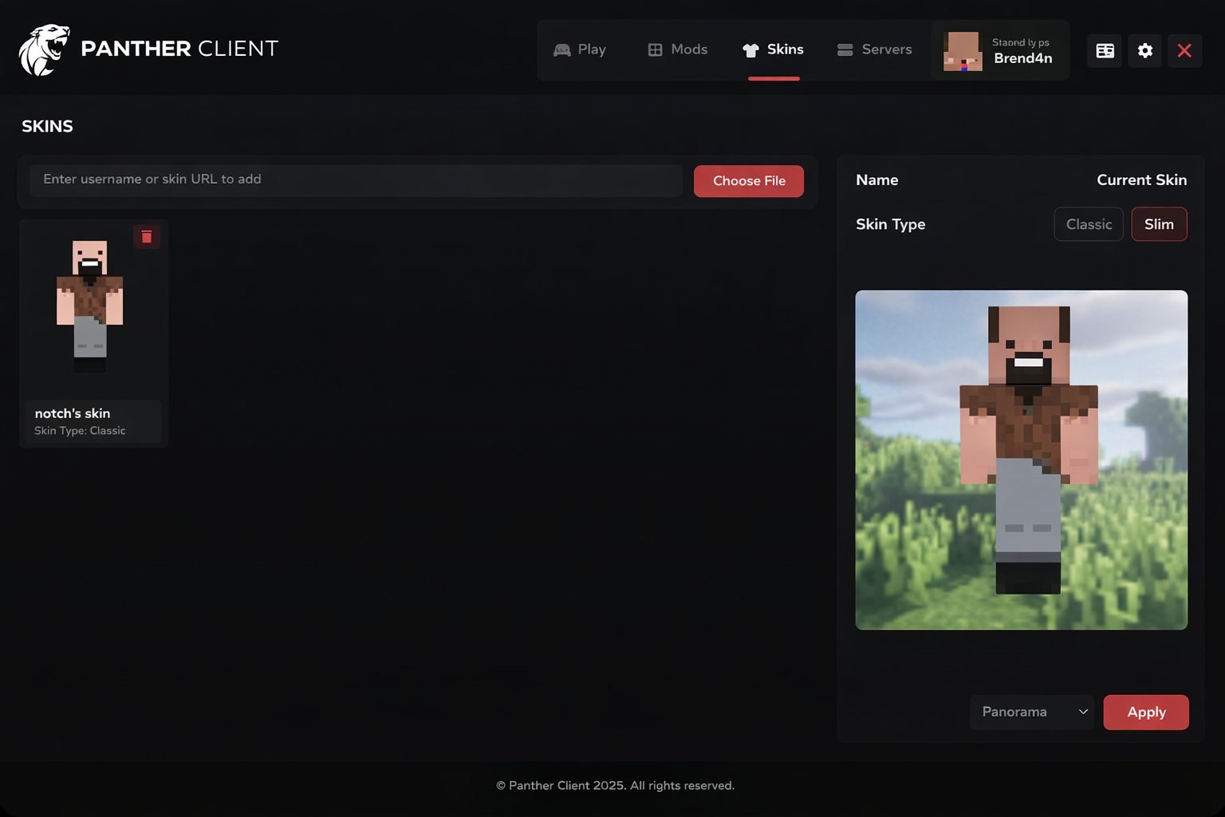This screenshot has width=1225, height=817.
Task: Select the Slim skin type
Action: coord(1159,224)
